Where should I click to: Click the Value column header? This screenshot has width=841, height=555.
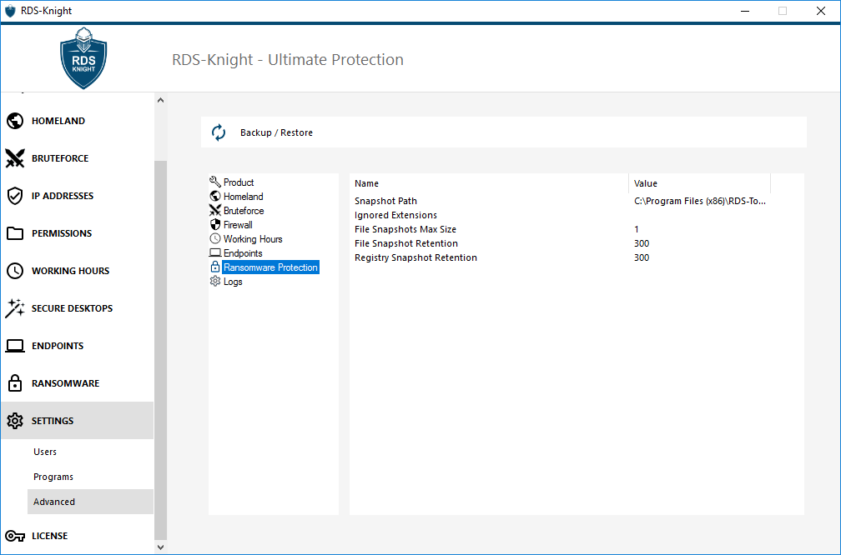click(699, 183)
